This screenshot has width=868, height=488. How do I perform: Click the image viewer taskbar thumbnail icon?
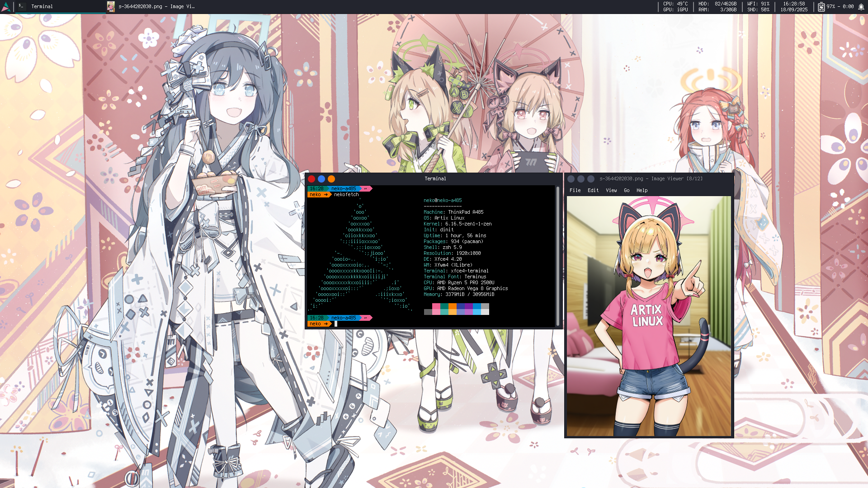(x=111, y=6)
